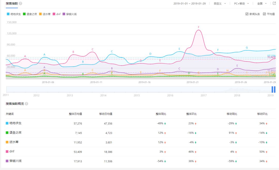This screenshot has width=279, height=170.
Task: Click orange H news marker
Action: pos(227,70)
